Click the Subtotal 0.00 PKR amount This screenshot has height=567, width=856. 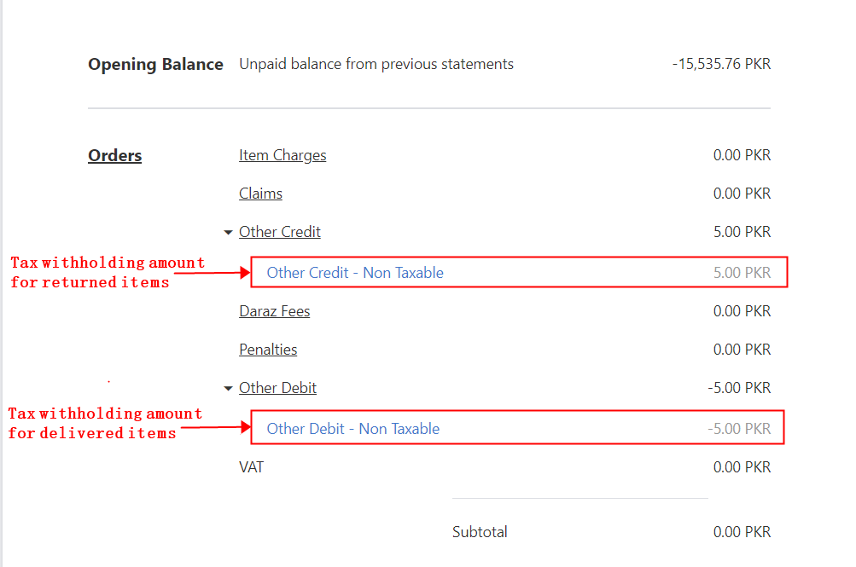coord(742,532)
